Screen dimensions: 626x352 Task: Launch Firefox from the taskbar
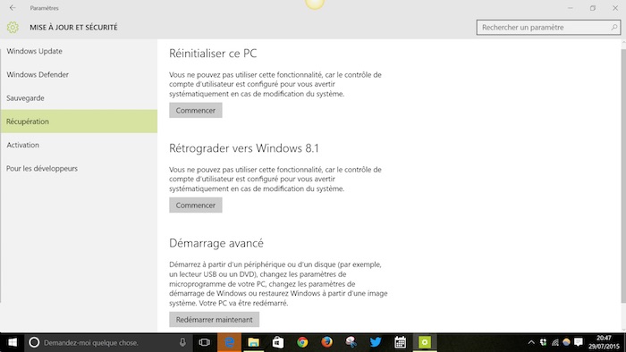click(326, 342)
